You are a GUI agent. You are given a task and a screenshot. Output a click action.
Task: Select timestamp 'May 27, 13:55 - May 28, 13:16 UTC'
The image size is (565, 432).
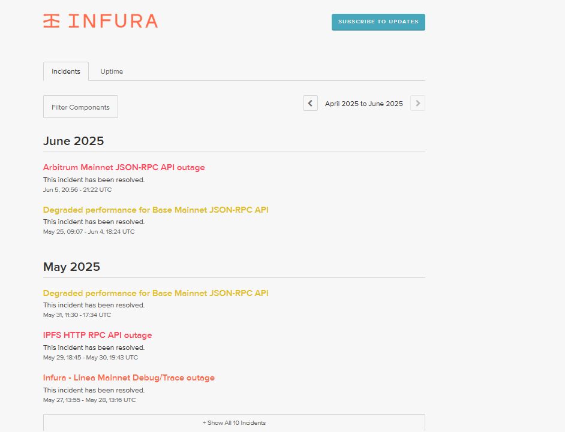(x=89, y=400)
